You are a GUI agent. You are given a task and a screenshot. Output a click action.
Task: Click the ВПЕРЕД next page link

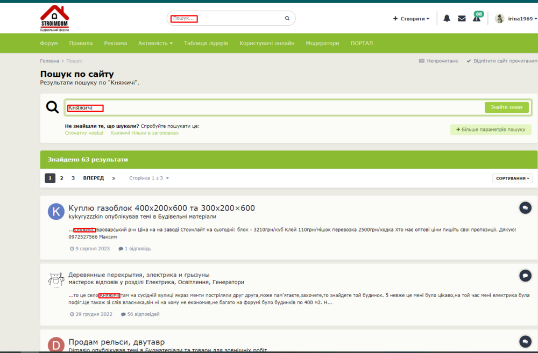(93, 178)
